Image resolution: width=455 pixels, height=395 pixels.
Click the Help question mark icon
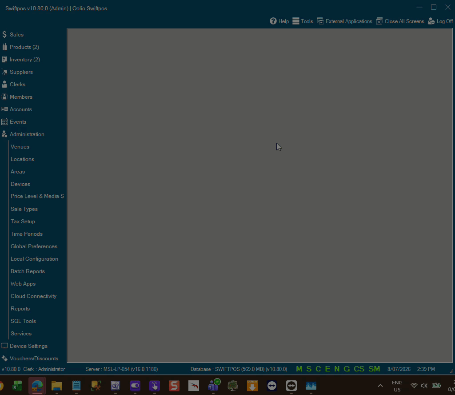coord(273,21)
